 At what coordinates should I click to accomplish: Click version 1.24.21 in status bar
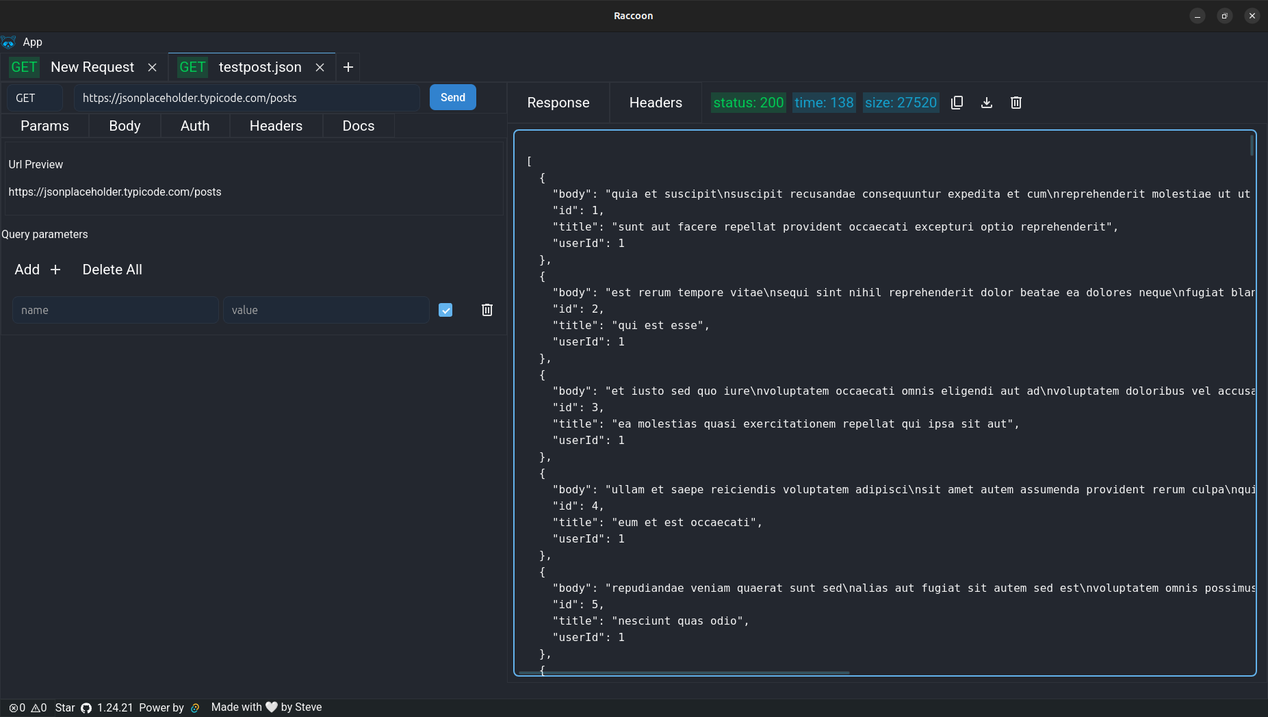115,707
